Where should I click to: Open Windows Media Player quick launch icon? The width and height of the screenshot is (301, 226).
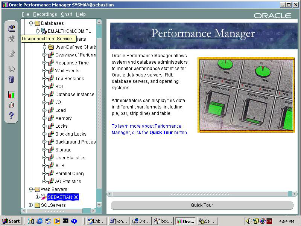pos(57,221)
